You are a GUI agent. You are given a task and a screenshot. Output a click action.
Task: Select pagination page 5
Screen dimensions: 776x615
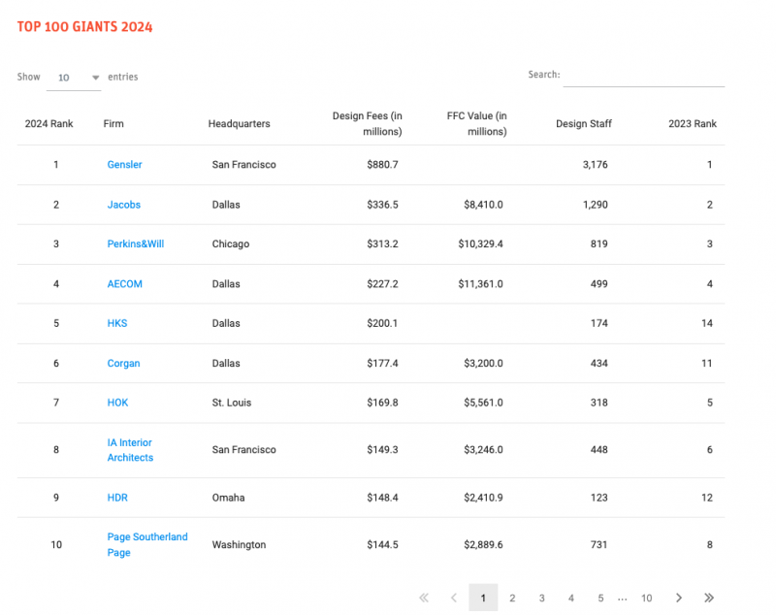600,599
